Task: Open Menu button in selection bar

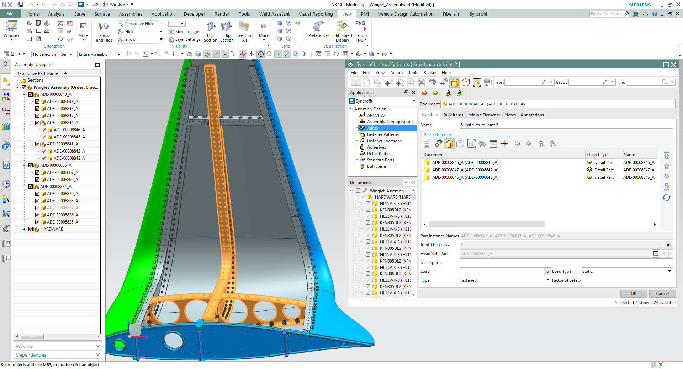Action: tap(14, 54)
